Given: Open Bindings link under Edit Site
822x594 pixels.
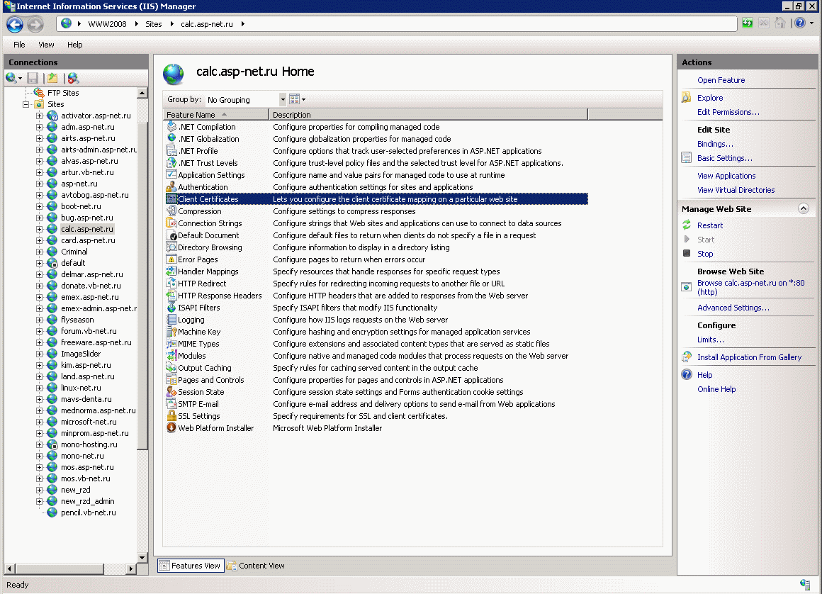Looking at the screenshot, I should [x=715, y=144].
